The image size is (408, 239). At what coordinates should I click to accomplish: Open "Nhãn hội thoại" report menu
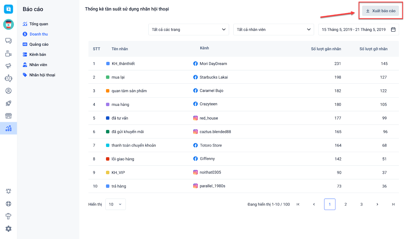[x=42, y=75]
